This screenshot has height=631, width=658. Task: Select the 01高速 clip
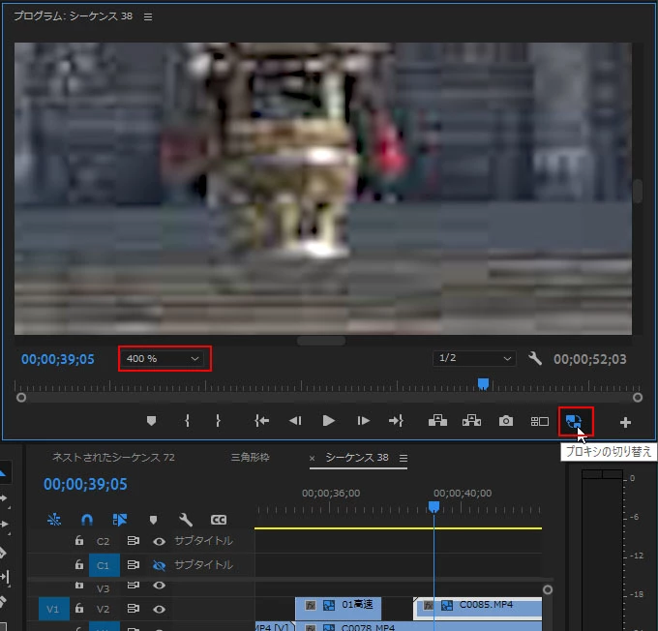tap(339, 609)
